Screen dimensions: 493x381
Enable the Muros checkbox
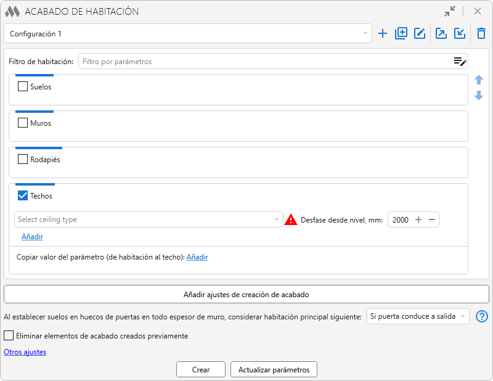coord(23,123)
